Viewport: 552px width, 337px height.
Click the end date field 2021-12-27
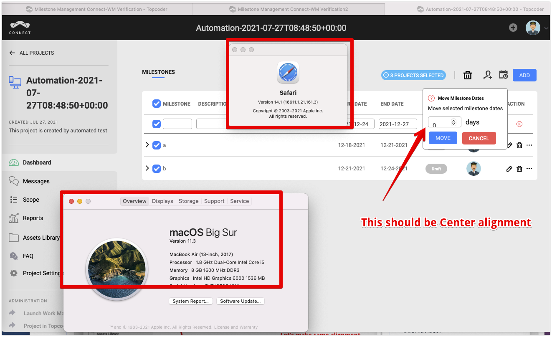tap(398, 124)
